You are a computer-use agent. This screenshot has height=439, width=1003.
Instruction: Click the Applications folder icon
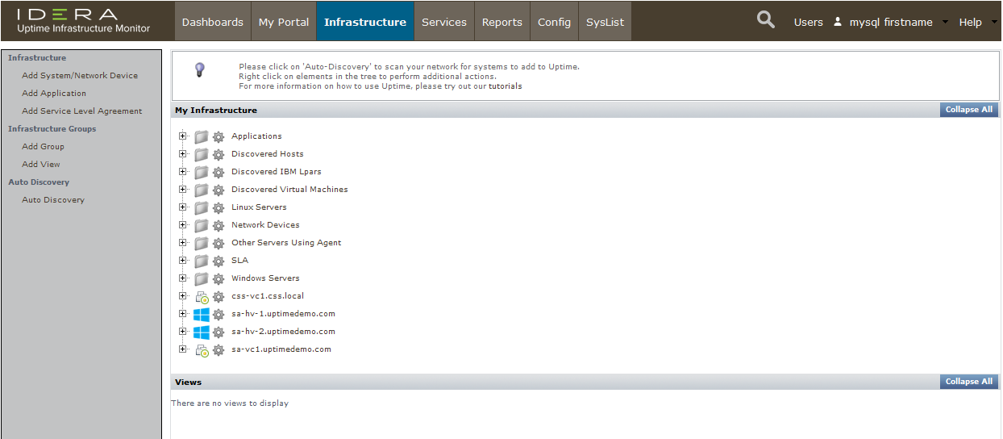tap(202, 136)
